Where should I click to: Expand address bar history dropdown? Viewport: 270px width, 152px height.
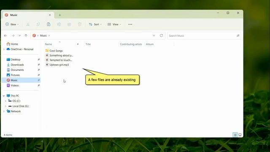click(x=154, y=35)
